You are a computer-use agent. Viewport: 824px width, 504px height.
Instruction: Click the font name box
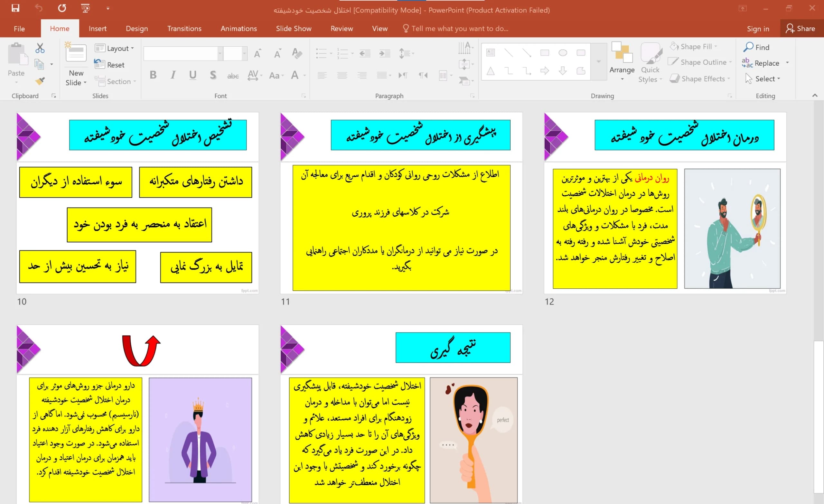pos(181,53)
